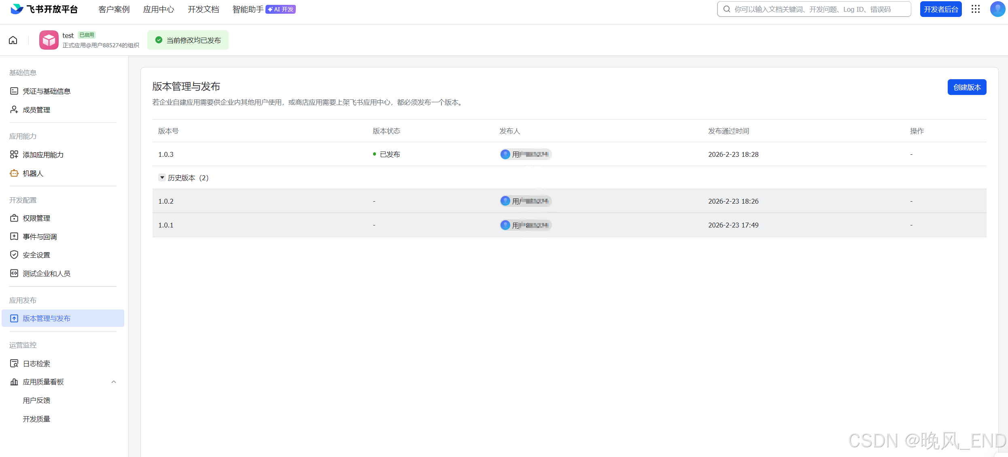1008x457 pixels.
Task: Click the 权限管理 briefcase icon
Action: point(14,218)
